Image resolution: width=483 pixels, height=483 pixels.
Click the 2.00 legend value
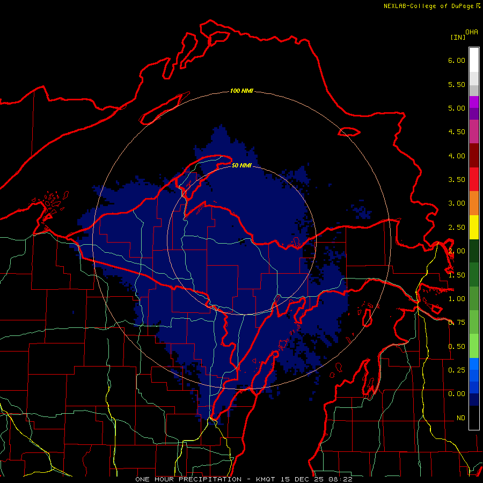point(457,251)
